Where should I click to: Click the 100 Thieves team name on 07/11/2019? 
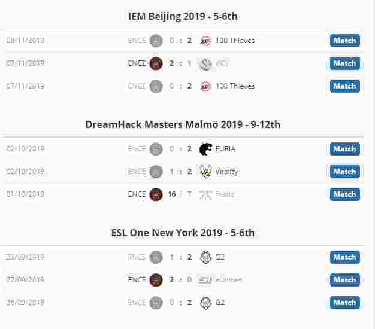coord(235,86)
